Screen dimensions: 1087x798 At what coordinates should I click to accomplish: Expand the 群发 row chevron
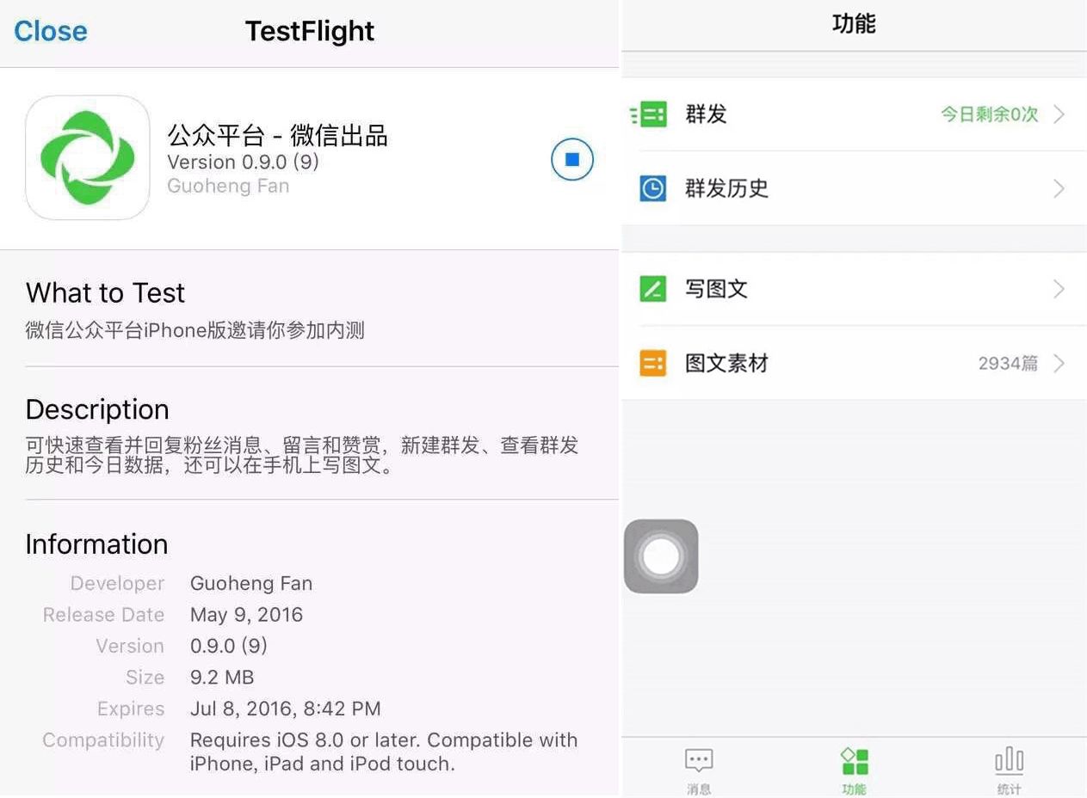pos(1059,114)
